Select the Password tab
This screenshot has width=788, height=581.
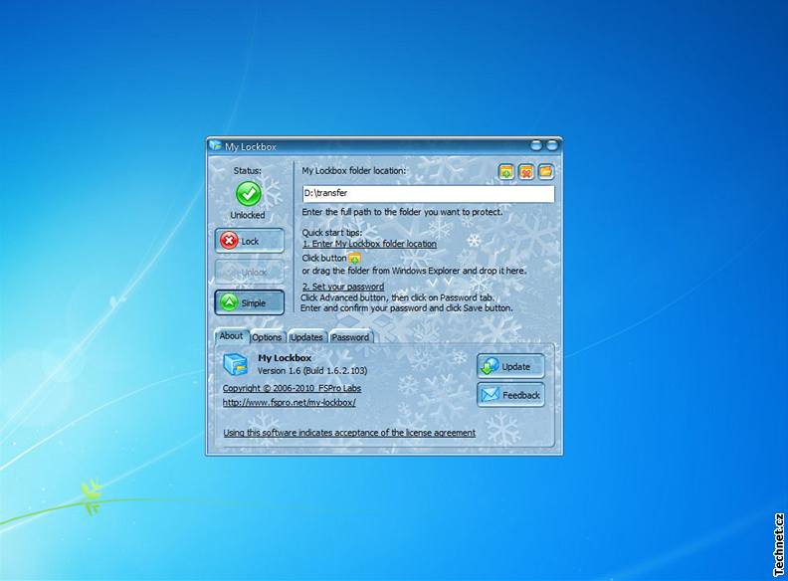point(350,337)
